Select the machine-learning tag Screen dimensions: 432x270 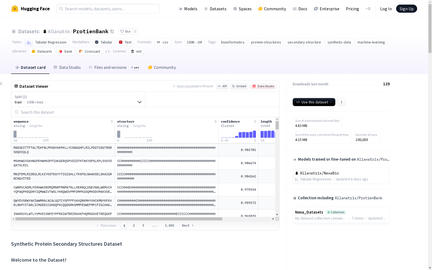pos(371,42)
